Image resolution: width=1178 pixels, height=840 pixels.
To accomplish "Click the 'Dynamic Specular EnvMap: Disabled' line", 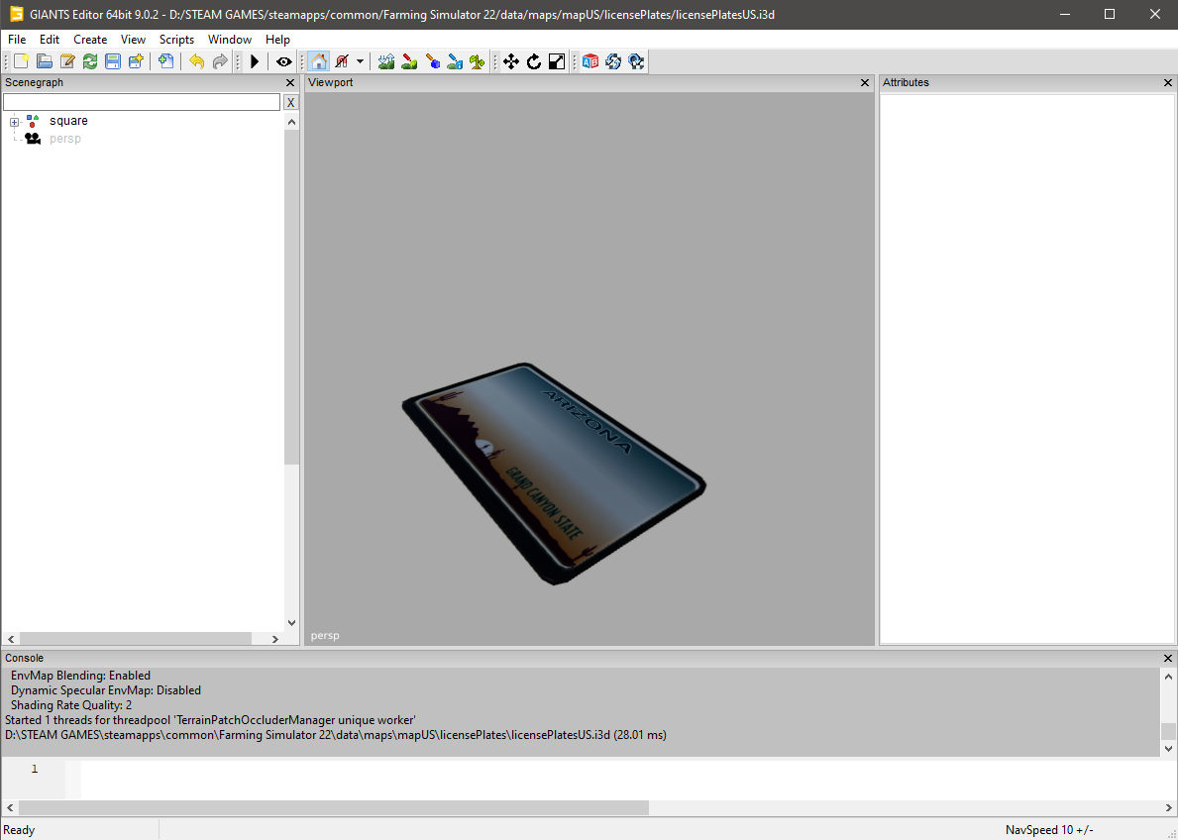I will click(106, 690).
